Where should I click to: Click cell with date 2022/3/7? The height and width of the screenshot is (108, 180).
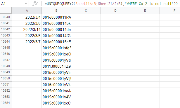tap(27, 42)
